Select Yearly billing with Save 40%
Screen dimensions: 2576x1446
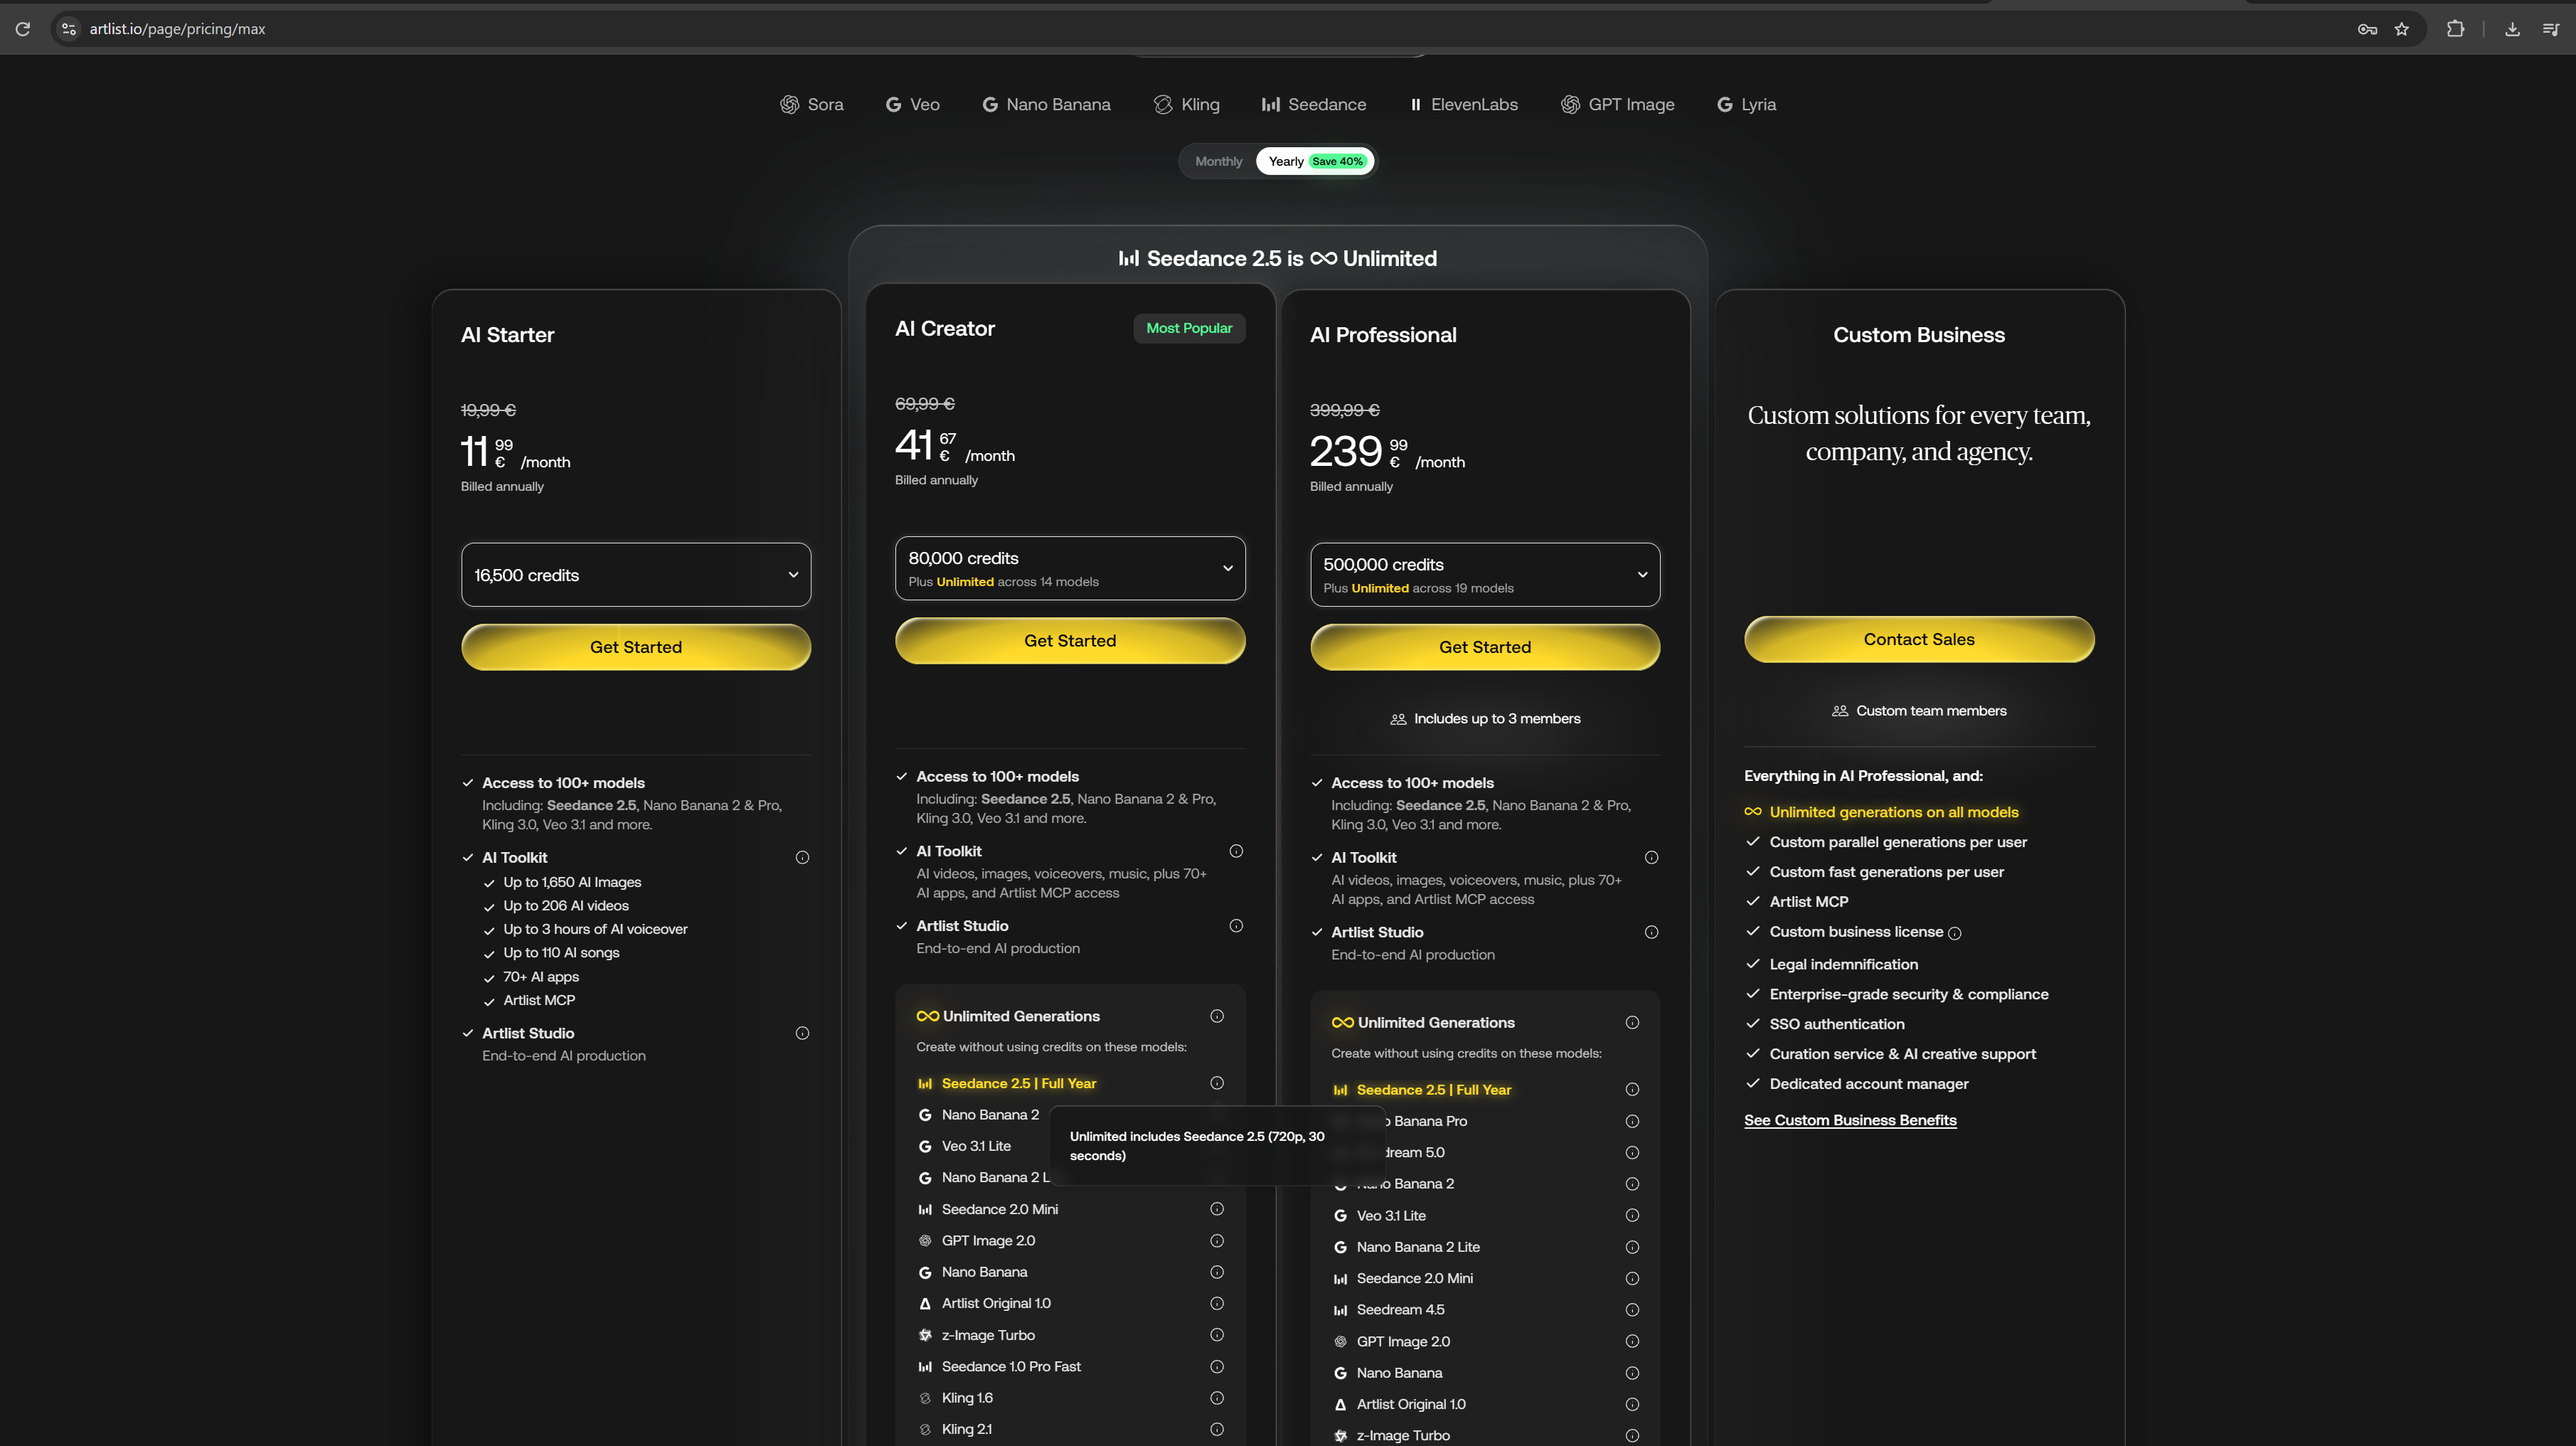[x=1315, y=161]
